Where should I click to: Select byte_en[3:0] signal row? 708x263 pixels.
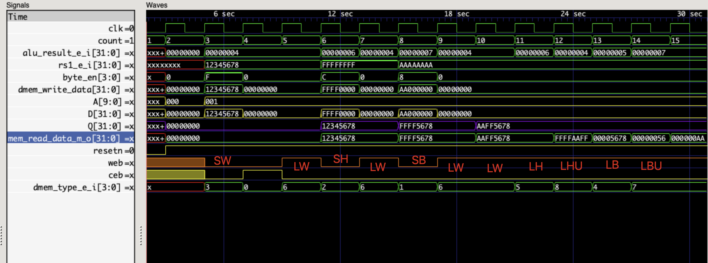(x=71, y=77)
